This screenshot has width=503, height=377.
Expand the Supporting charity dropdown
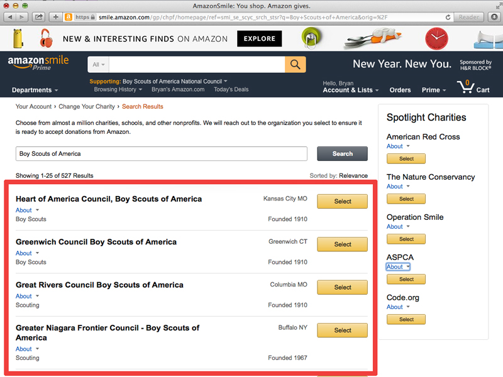point(158,82)
